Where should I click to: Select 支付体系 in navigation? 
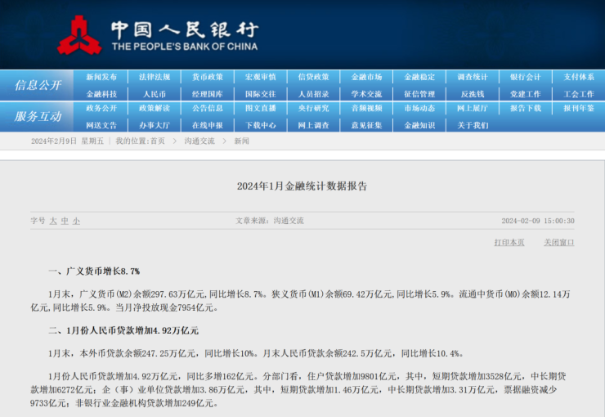tap(578, 77)
